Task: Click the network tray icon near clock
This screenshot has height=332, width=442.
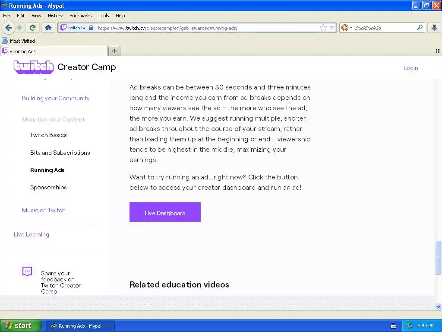Action: click(410, 326)
